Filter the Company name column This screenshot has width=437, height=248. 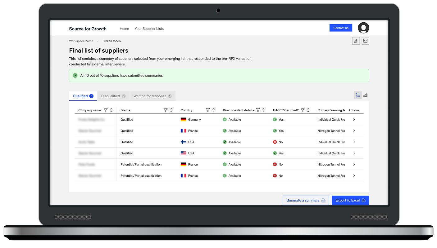click(106, 110)
